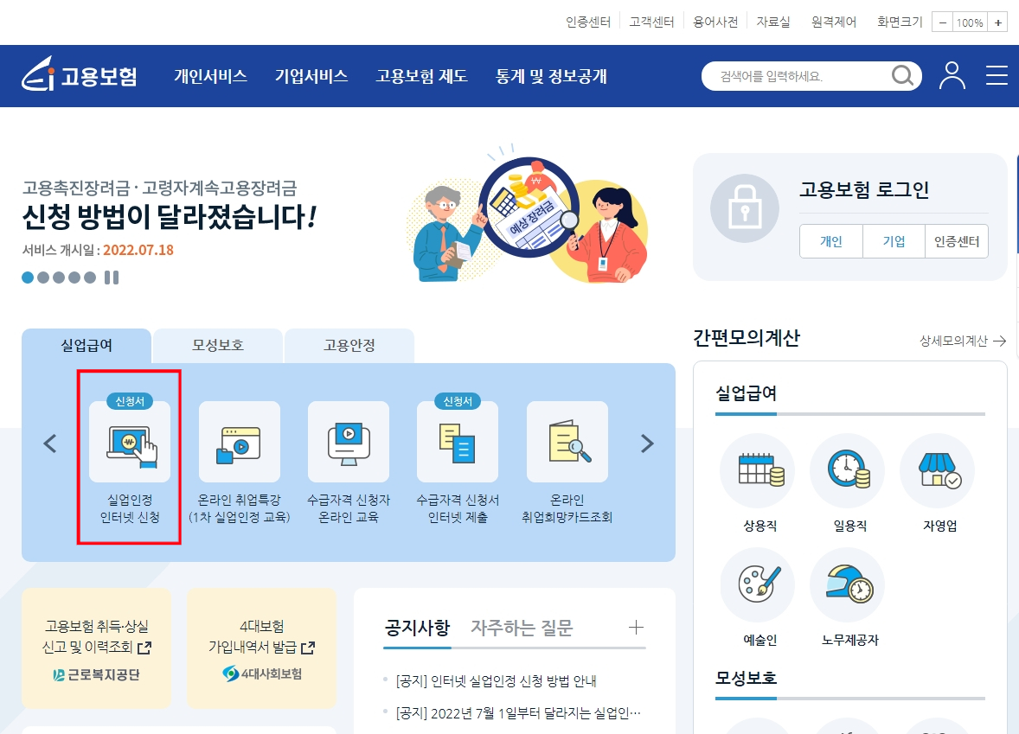Go to second banner slide dot
1019x734 pixels.
(43, 278)
